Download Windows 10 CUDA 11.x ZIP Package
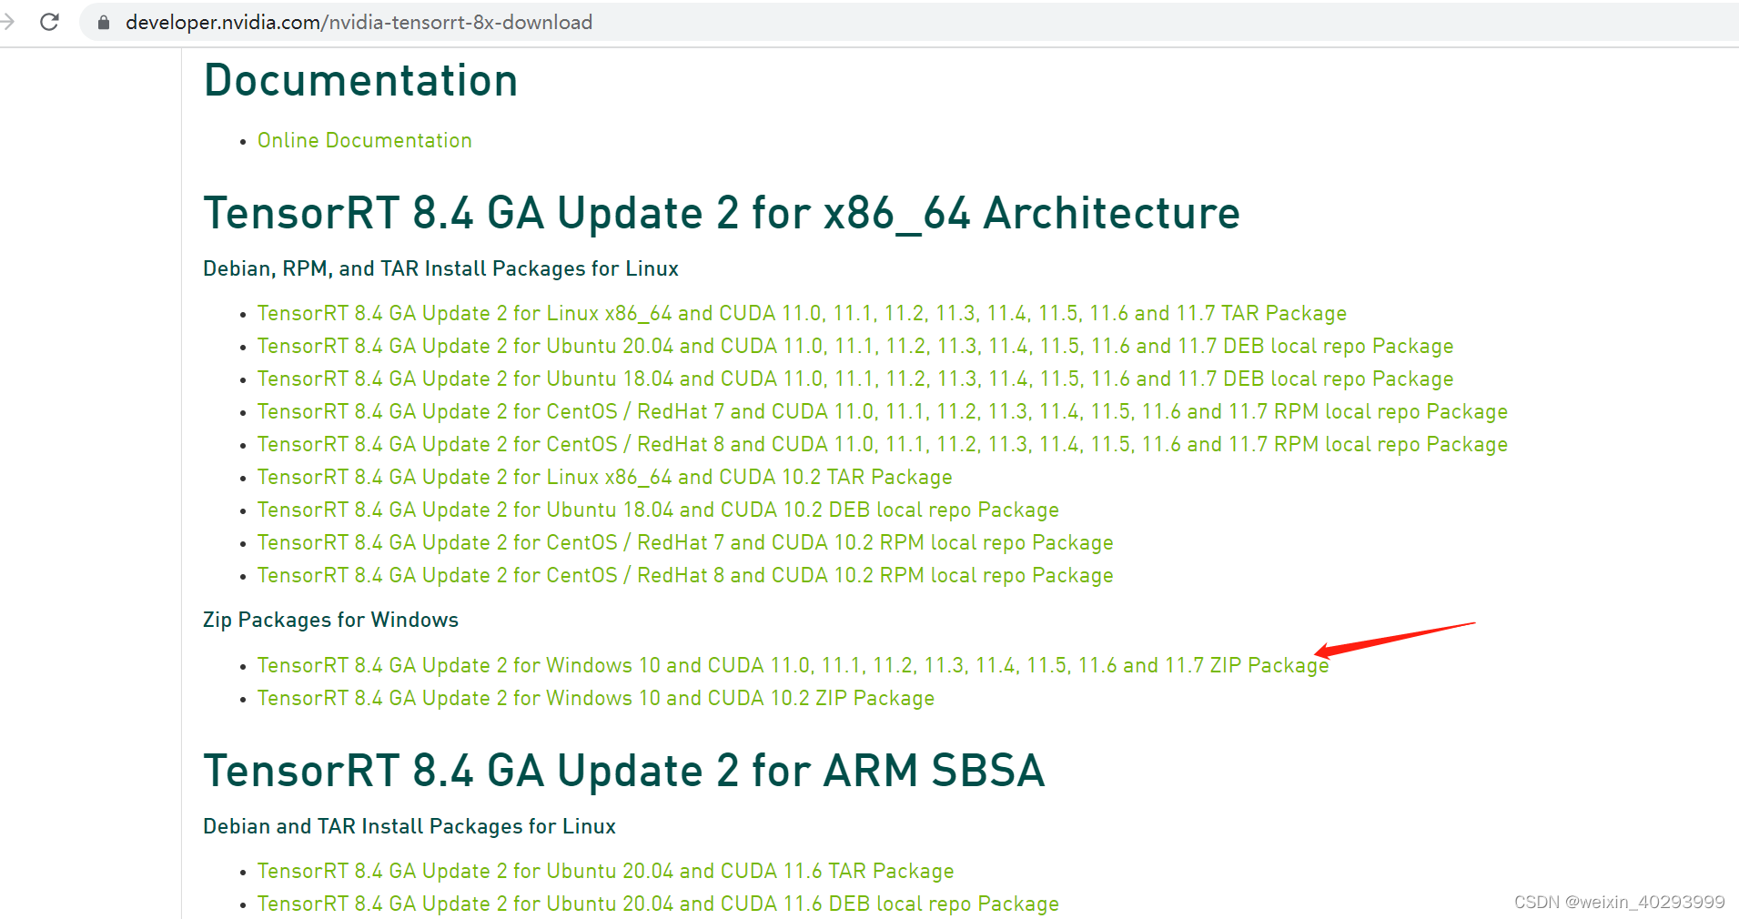This screenshot has height=919, width=1739. [793, 665]
